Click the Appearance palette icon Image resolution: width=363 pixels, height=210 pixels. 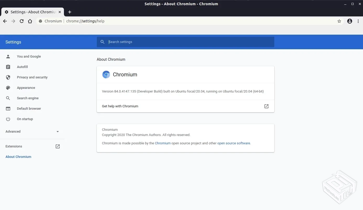[8, 88]
